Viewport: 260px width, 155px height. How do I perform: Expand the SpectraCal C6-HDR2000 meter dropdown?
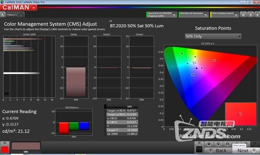tap(174, 15)
